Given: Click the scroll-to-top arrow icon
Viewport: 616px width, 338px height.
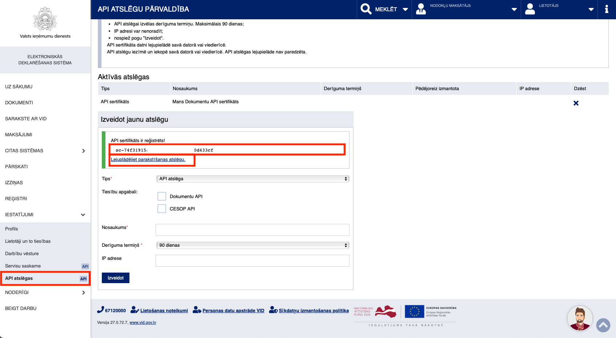Looking at the screenshot, I should pyautogui.click(x=603, y=325).
